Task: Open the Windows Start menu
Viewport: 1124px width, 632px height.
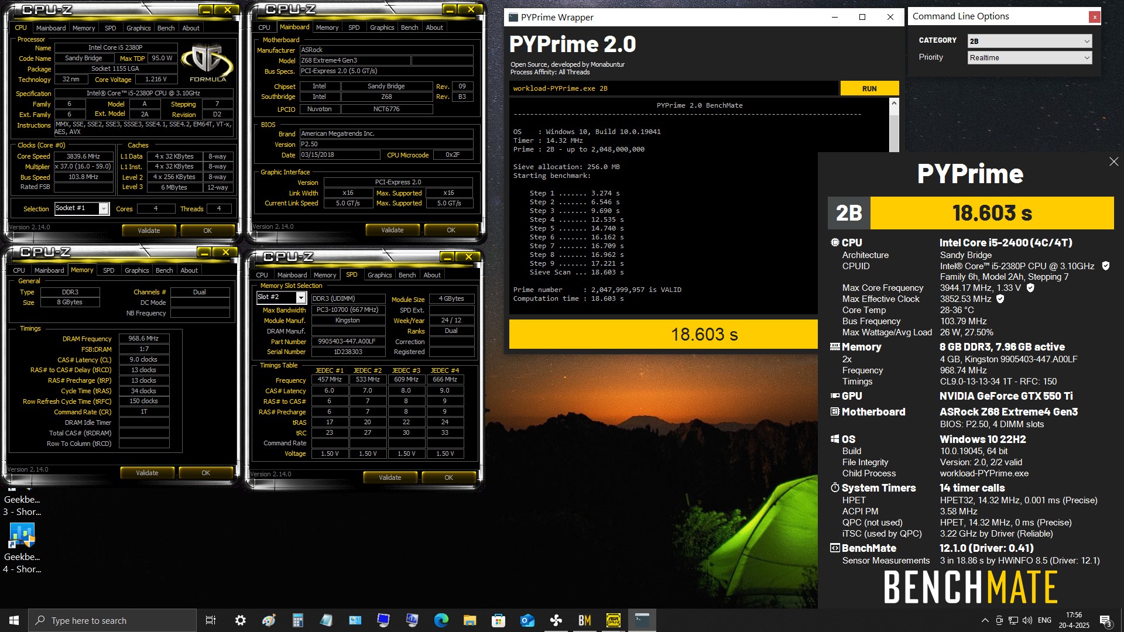Action: click(14, 620)
